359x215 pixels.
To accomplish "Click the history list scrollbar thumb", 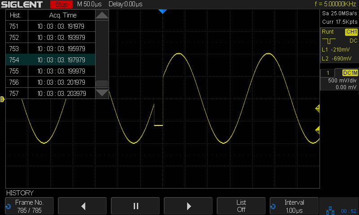I will [102, 84].
